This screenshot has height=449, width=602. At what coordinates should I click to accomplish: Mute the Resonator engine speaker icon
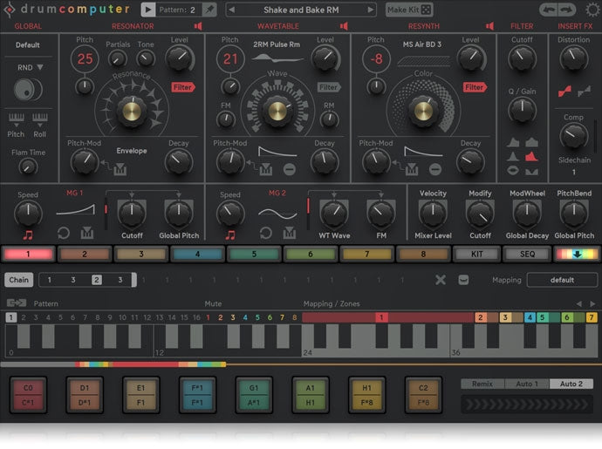pos(198,26)
